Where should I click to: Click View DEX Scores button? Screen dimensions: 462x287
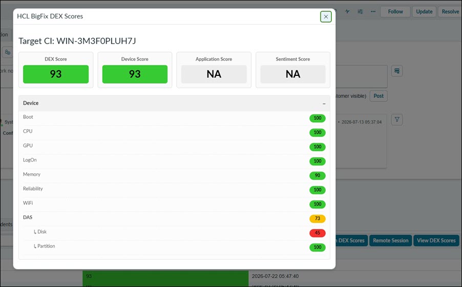(x=436, y=240)
